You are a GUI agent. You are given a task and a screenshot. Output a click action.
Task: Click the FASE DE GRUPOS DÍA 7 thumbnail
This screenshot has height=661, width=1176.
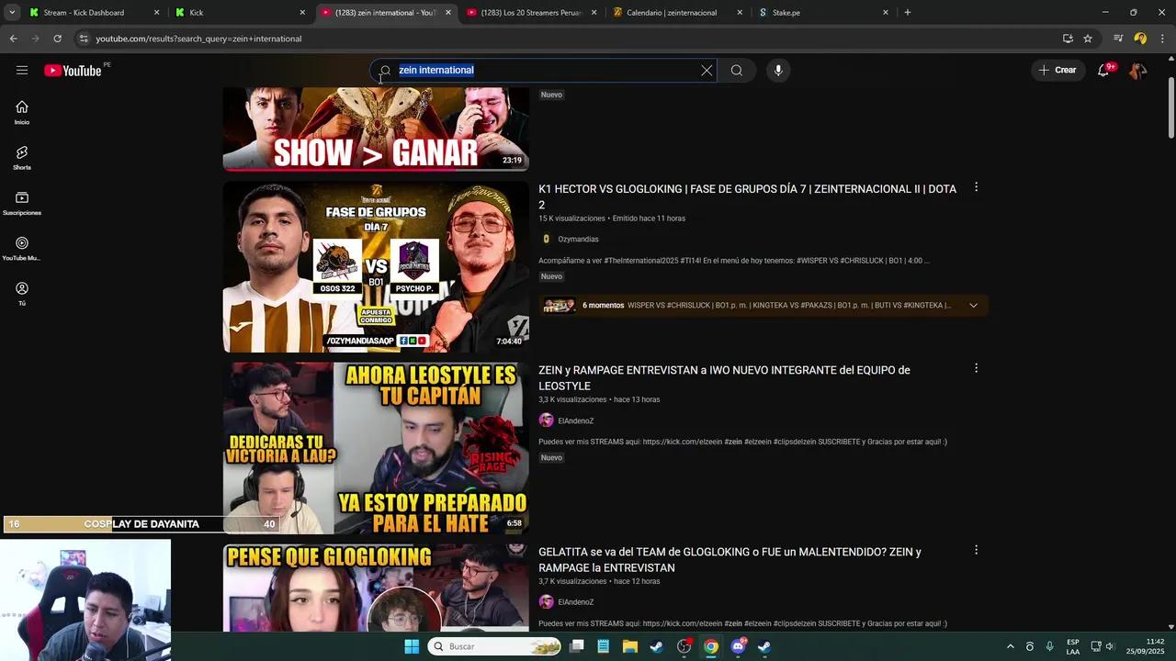pos(376,266)
